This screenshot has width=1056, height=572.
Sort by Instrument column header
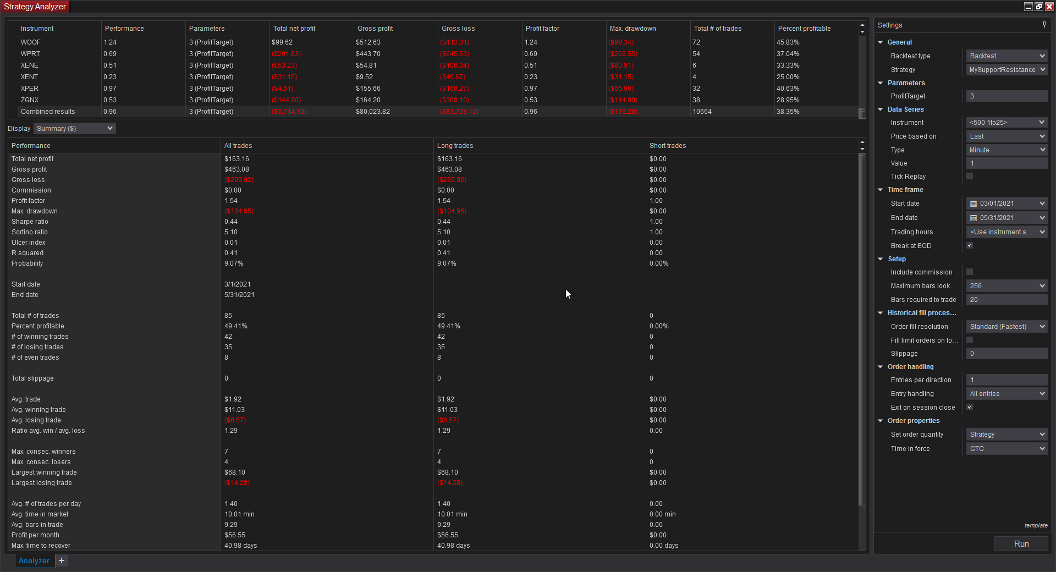click(54, 29)
